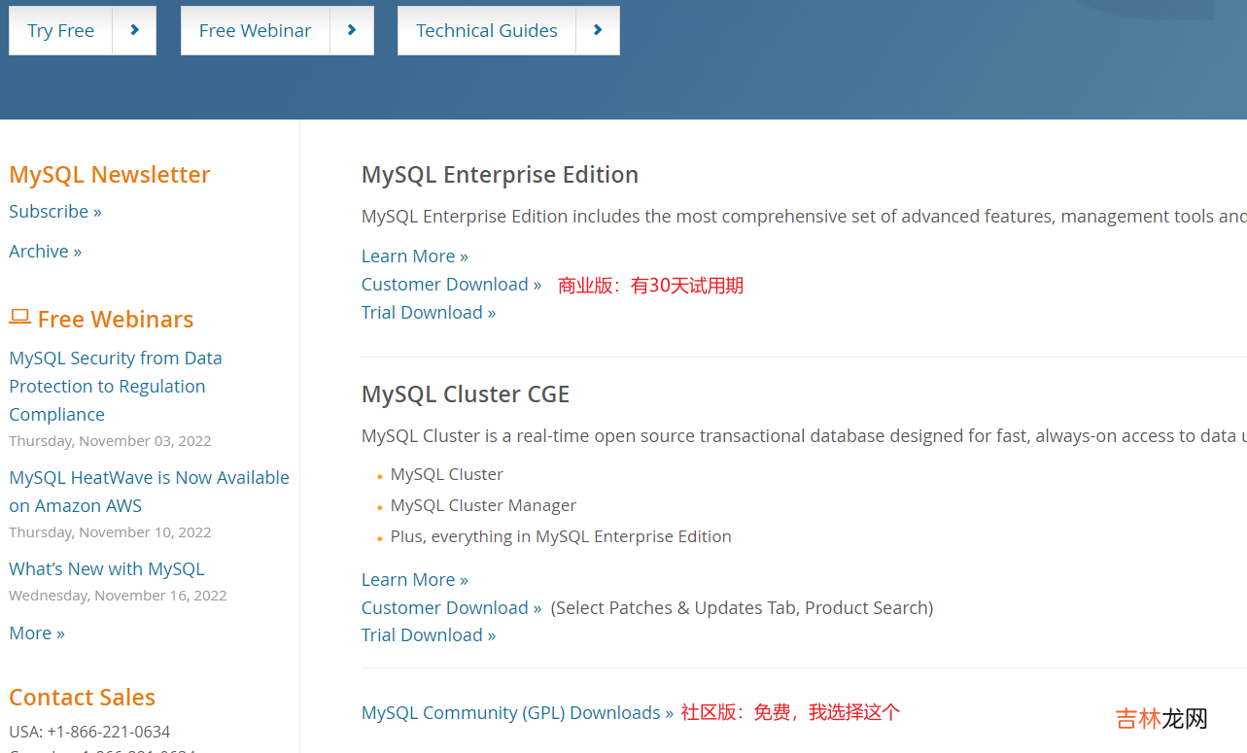
Task: Click the MySQL Newsletter heading
Action: point(110,174)
